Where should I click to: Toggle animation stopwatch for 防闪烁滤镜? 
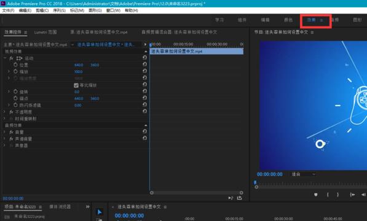point(15,105)
